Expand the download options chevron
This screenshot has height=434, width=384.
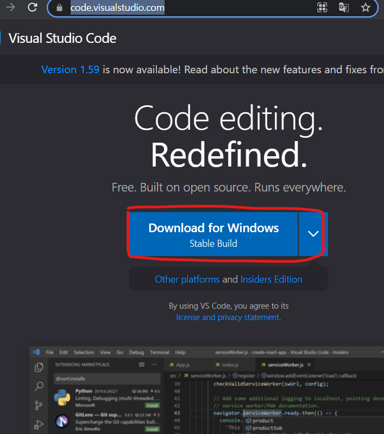pos(313,234)
